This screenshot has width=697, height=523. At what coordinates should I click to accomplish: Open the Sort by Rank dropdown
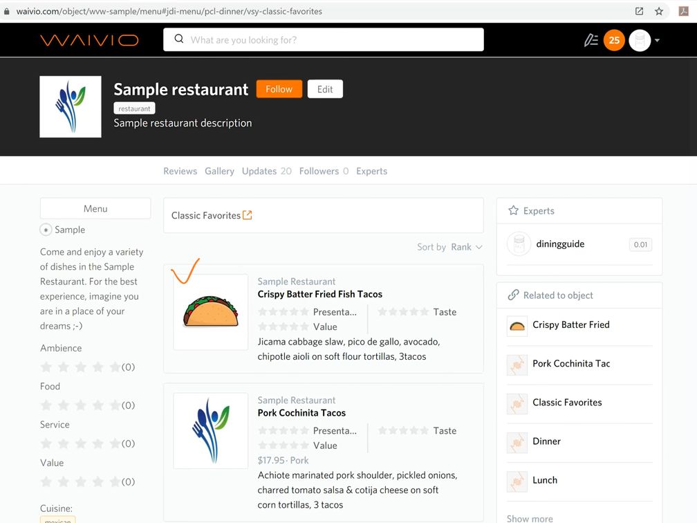pos(466,247)
